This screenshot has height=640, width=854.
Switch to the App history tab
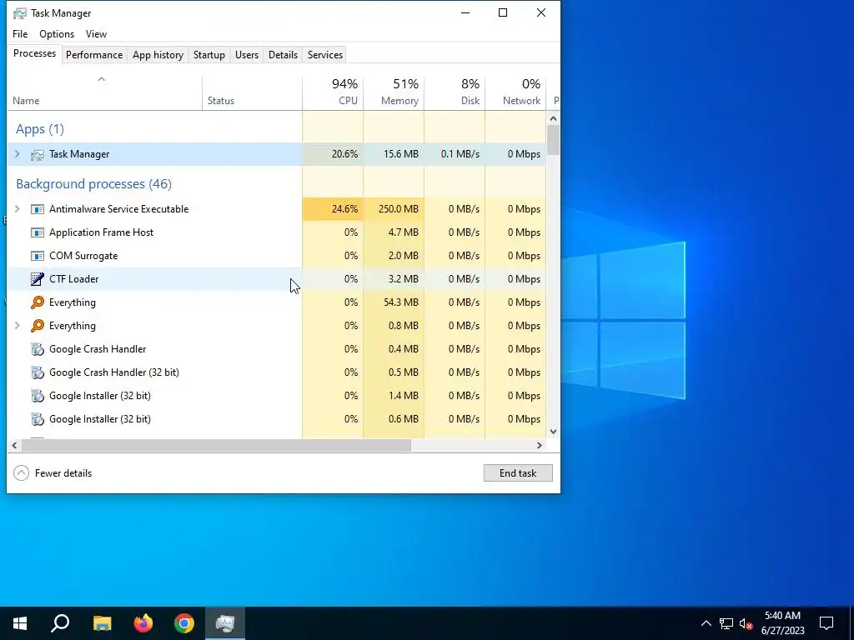pyautogui.click(x=158, y=55)
